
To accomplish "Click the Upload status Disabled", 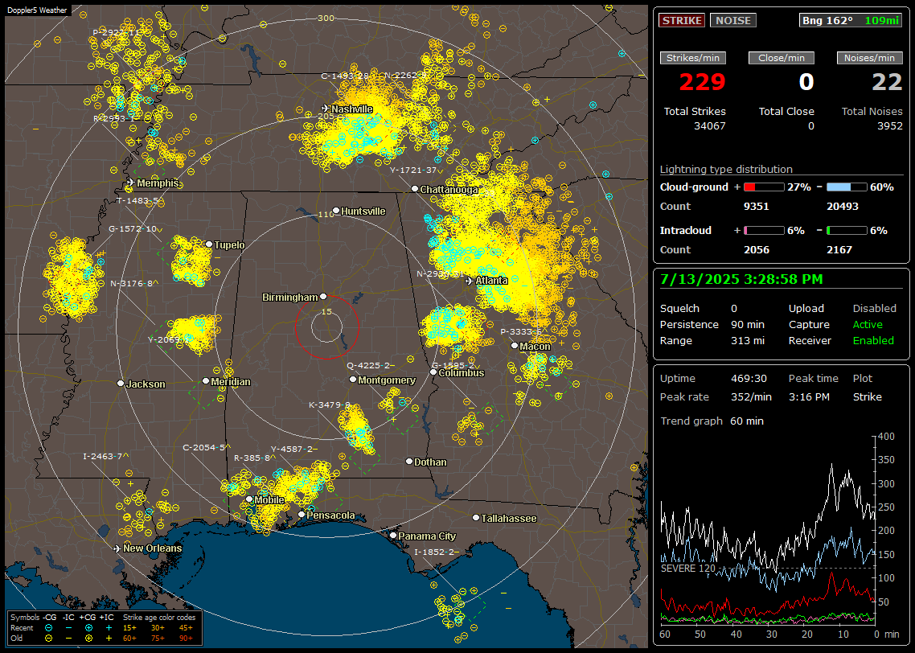I will pos(874,308).
